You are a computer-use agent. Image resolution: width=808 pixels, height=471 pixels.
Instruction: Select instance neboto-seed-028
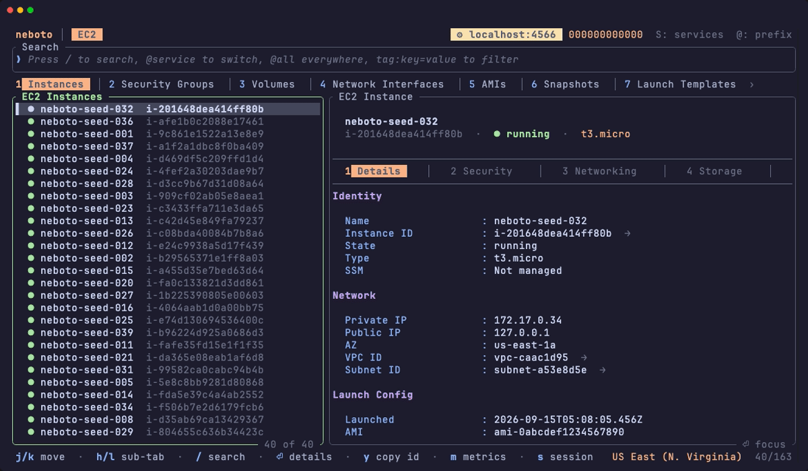tap(168, 184)
